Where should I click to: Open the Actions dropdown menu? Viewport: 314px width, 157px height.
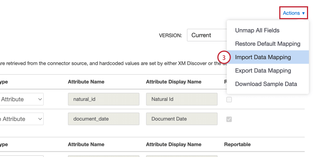coord(293,13)
